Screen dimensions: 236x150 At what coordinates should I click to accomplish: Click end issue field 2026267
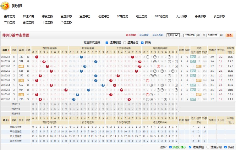click(212, 35)
